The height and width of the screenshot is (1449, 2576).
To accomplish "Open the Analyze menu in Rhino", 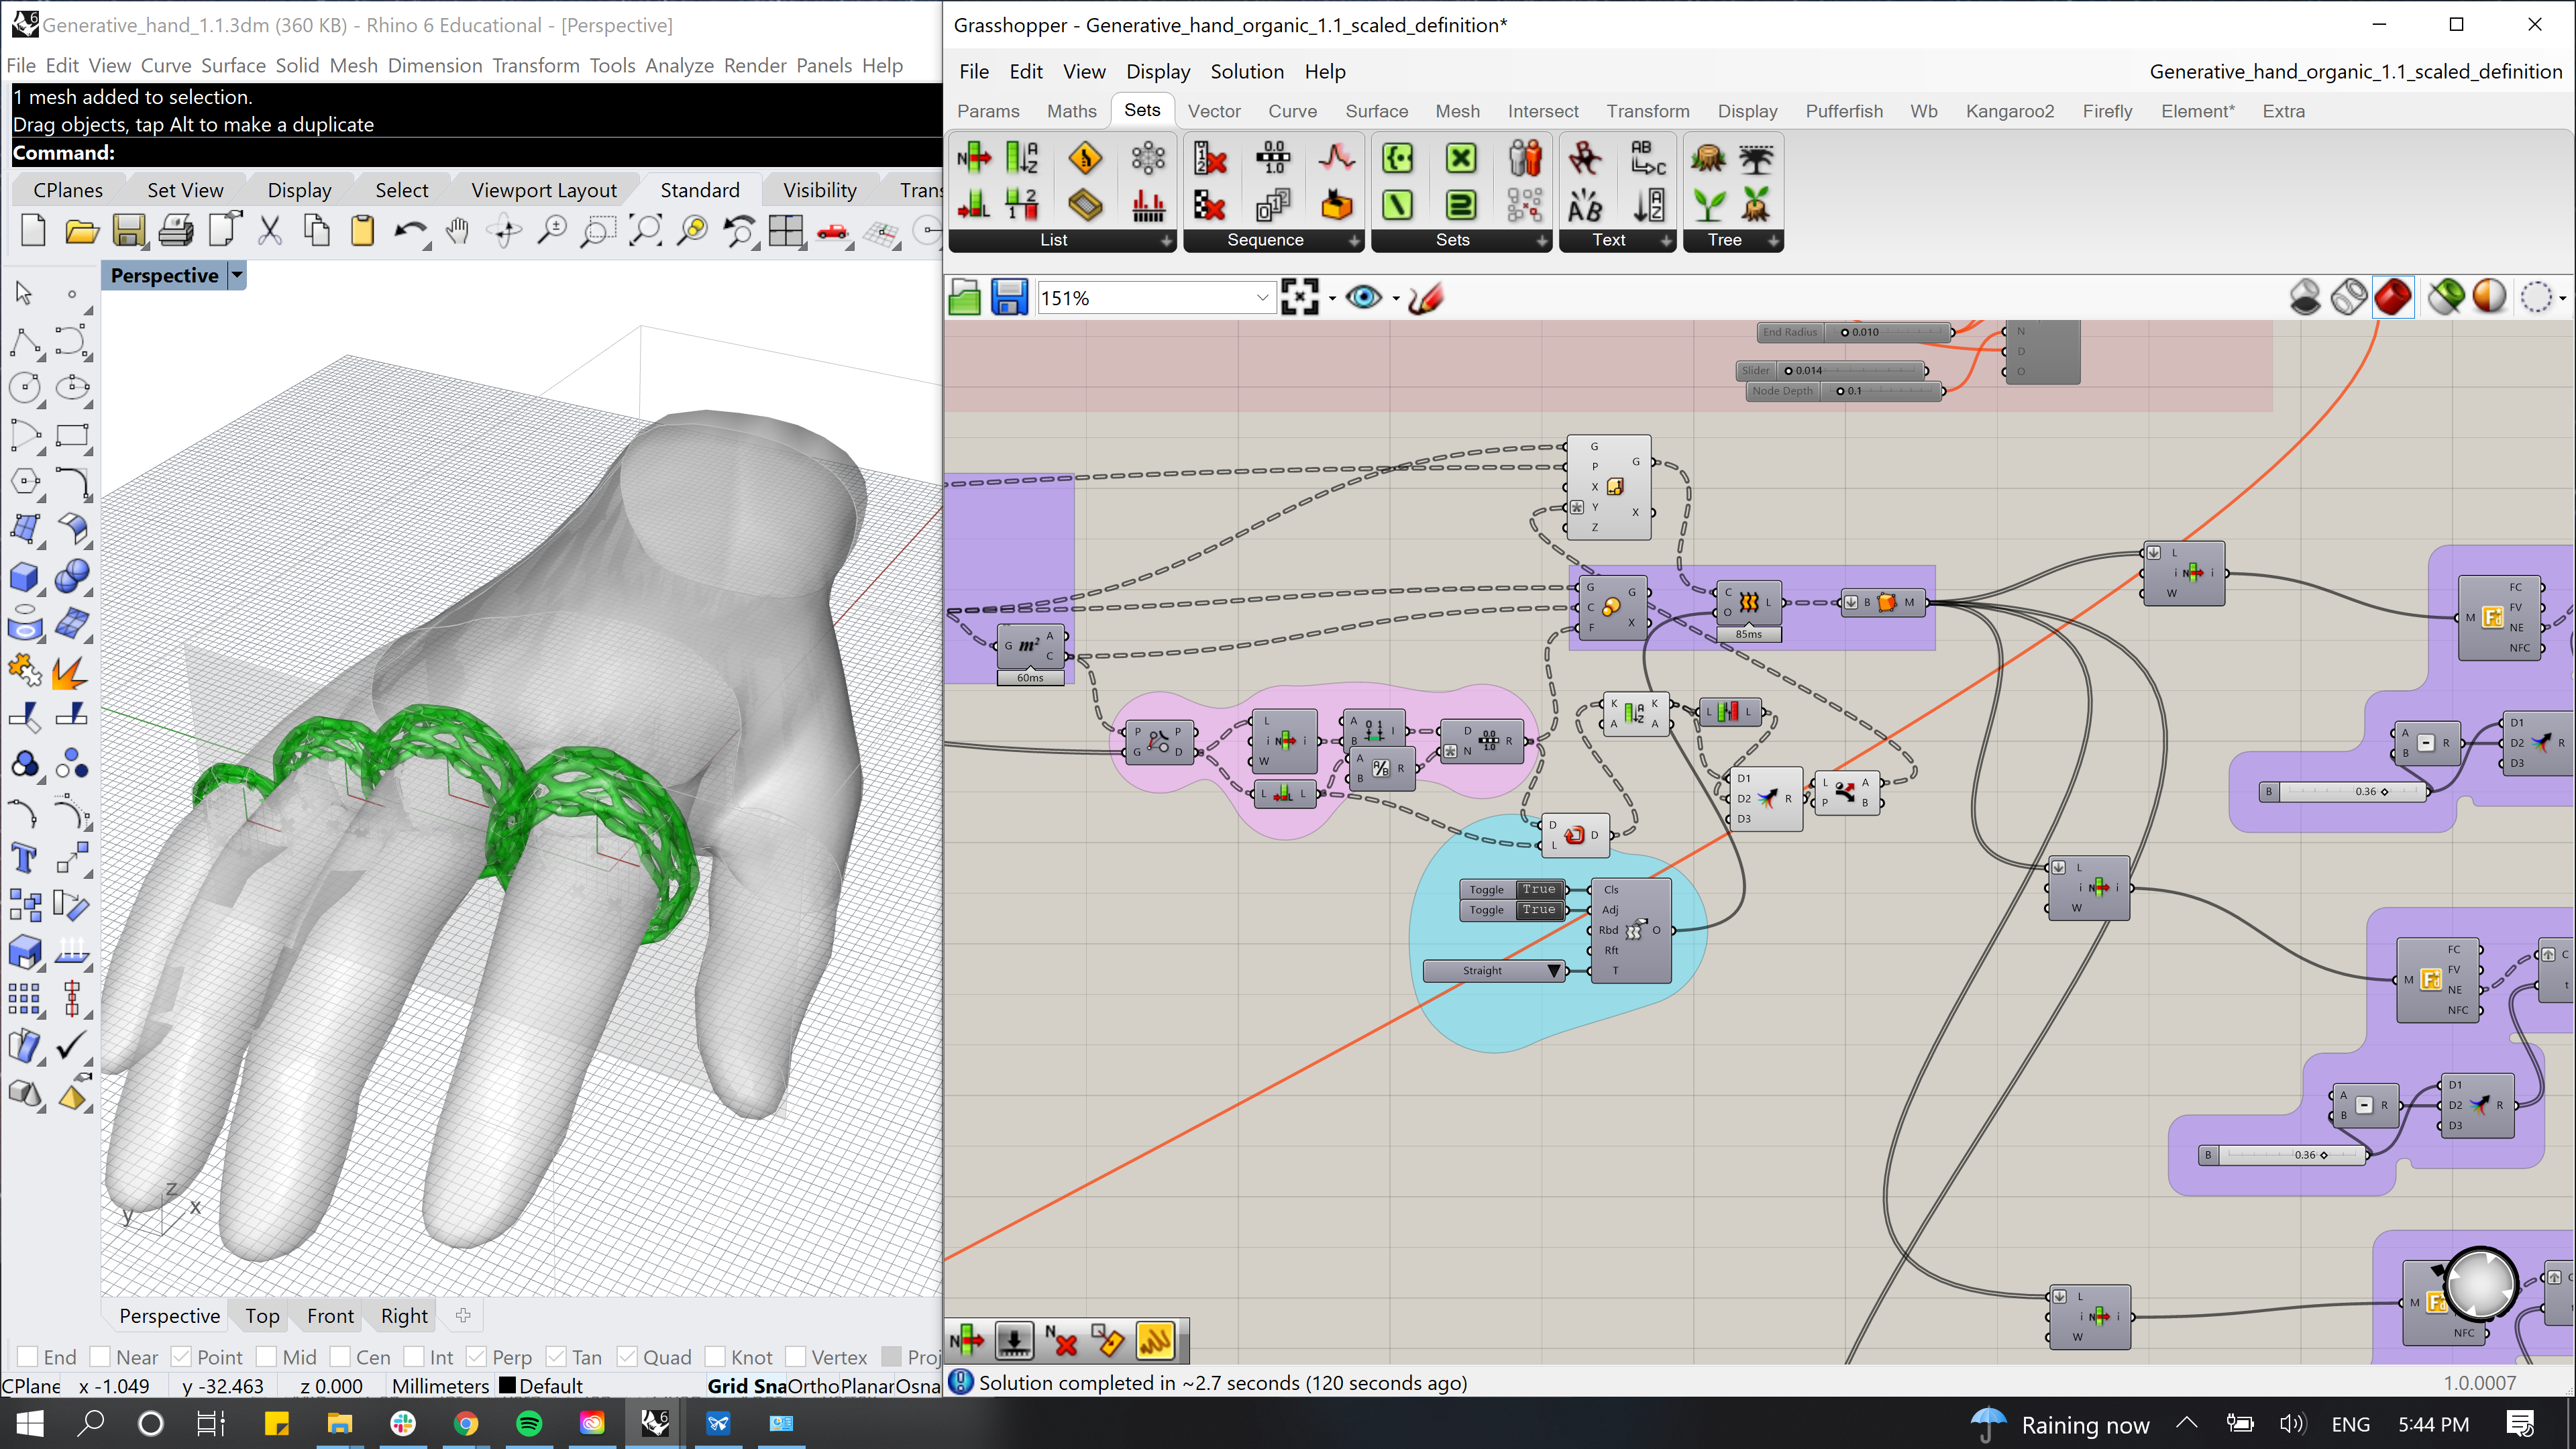I will pyautogui.click(x=679, y=65).
